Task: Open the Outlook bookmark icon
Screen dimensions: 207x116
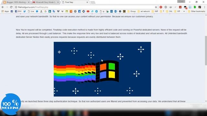Action: (116, 12)
